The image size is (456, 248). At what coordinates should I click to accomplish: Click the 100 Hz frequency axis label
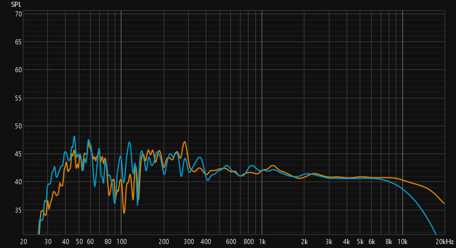(121, 242)
